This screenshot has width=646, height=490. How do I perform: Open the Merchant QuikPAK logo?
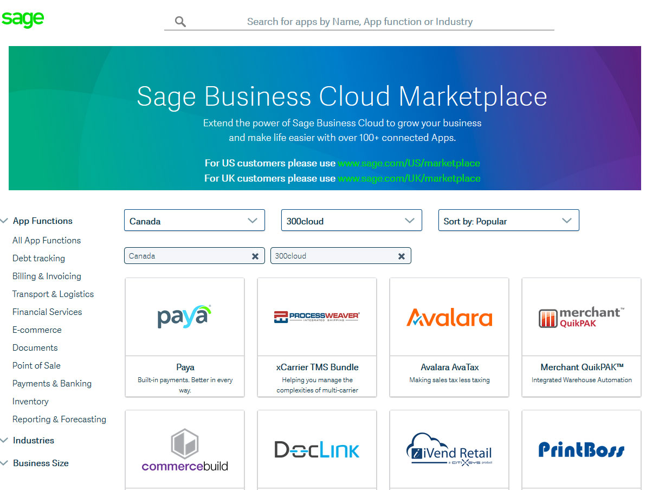click(x=581, y=317)
